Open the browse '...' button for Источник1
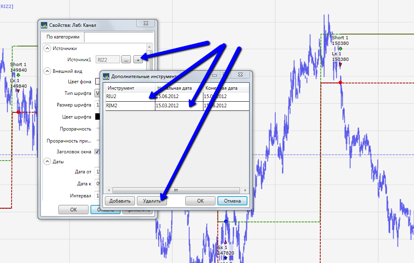 tap(126, 60)
